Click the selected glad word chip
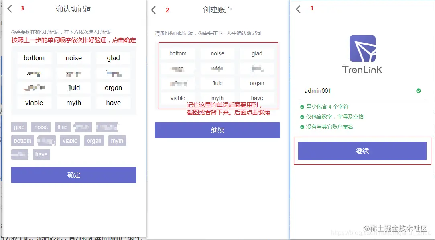435x240 pixels. tap(19, 127)
